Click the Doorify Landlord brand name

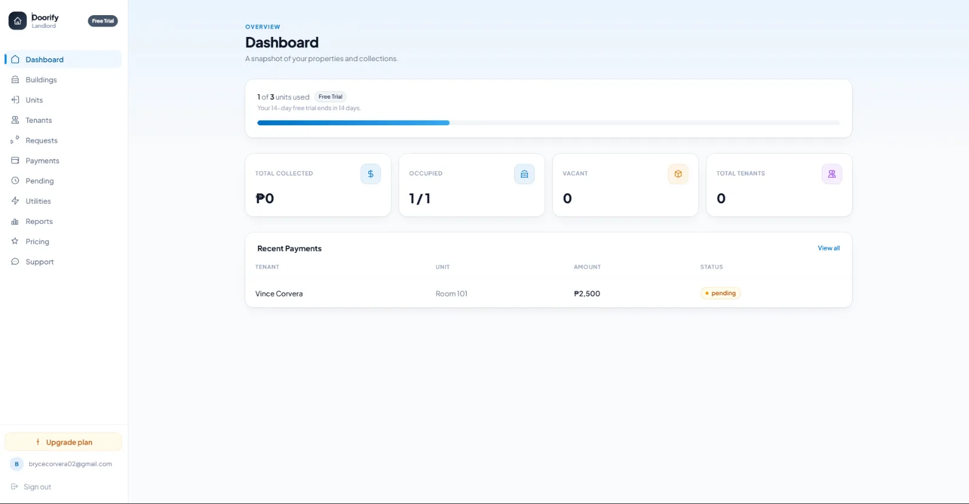[x=45, y=21]
